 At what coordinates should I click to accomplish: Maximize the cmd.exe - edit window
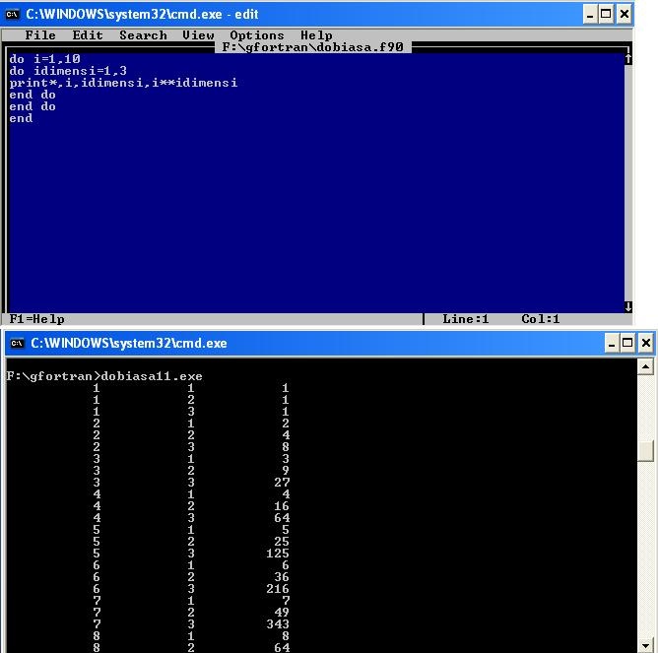tap(606, 14)
